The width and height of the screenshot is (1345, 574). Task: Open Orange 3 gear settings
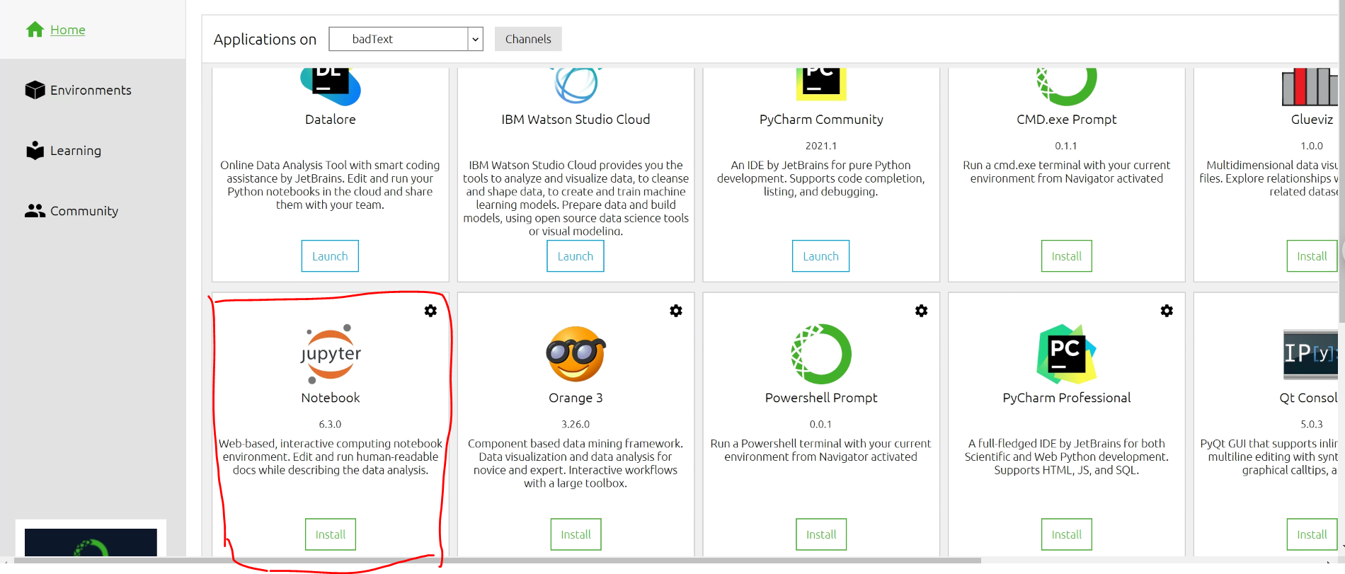[676, 311]
